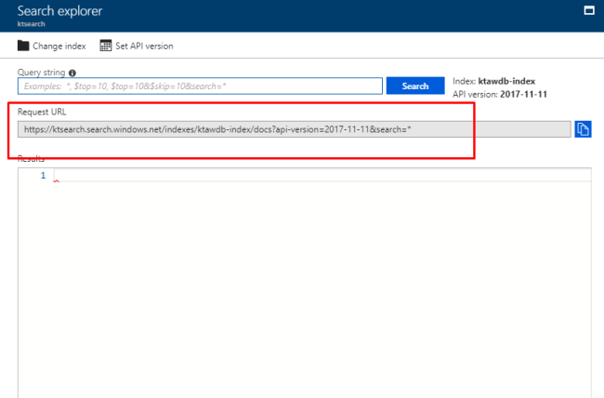This screenshot has height=398, width=604.
Task: Click line number 1 in results gutter
Action: click(x=43, y=176)
